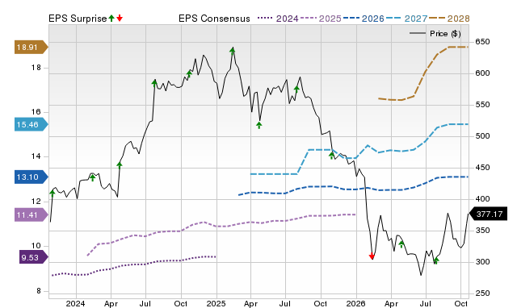
Task: Click the 2026 label on the x-axis
Action: [356, 303]
